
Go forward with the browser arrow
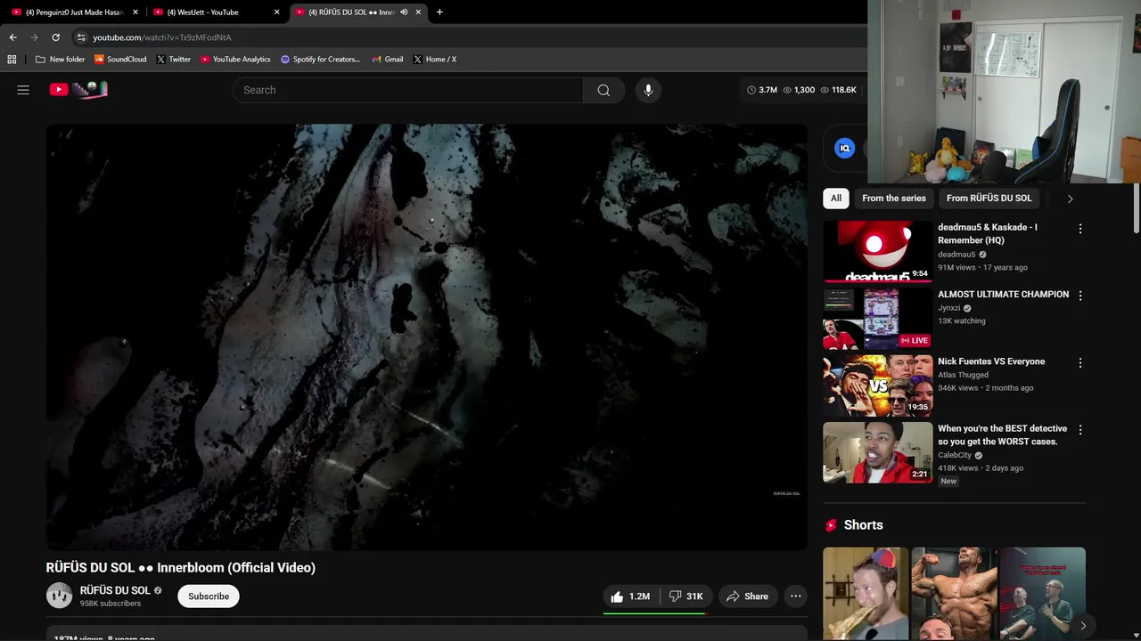pyautogui.click(x=34, y=37)
